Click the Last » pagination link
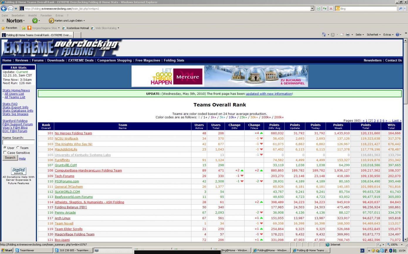 tap(397, 120)
